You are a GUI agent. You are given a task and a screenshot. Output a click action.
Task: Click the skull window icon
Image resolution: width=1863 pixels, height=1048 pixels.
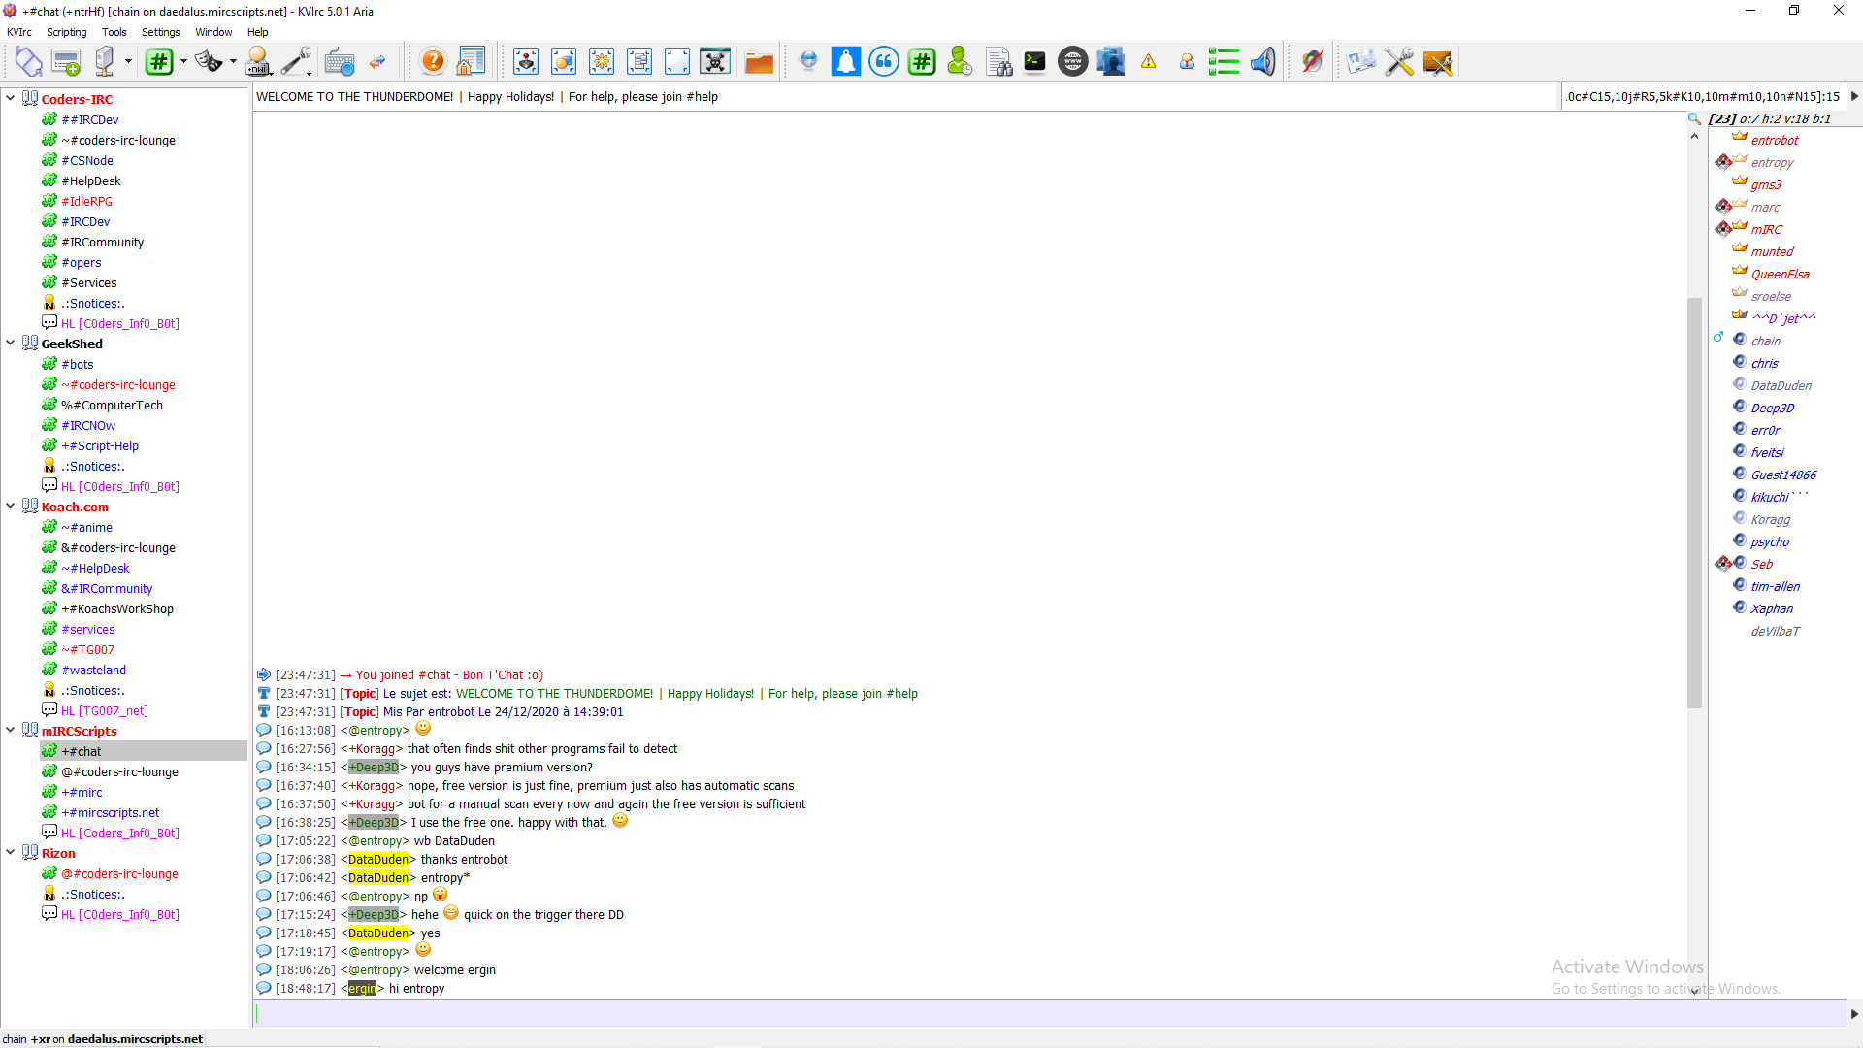coord(715,62)
